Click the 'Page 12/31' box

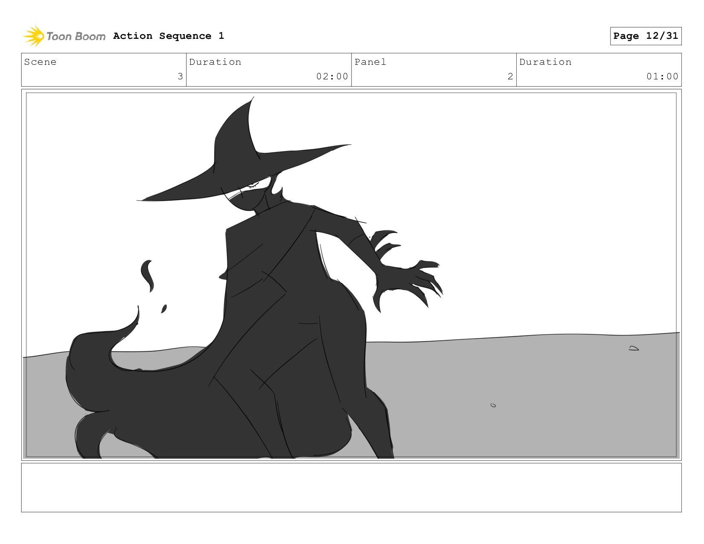pos(646,36)
